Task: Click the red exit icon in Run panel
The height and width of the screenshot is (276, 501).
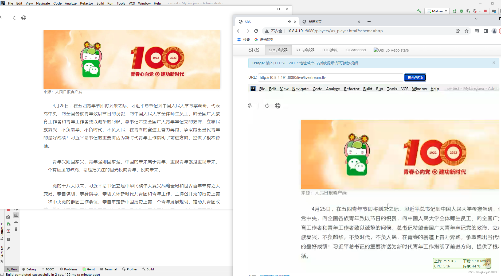Action: (8, 231)
